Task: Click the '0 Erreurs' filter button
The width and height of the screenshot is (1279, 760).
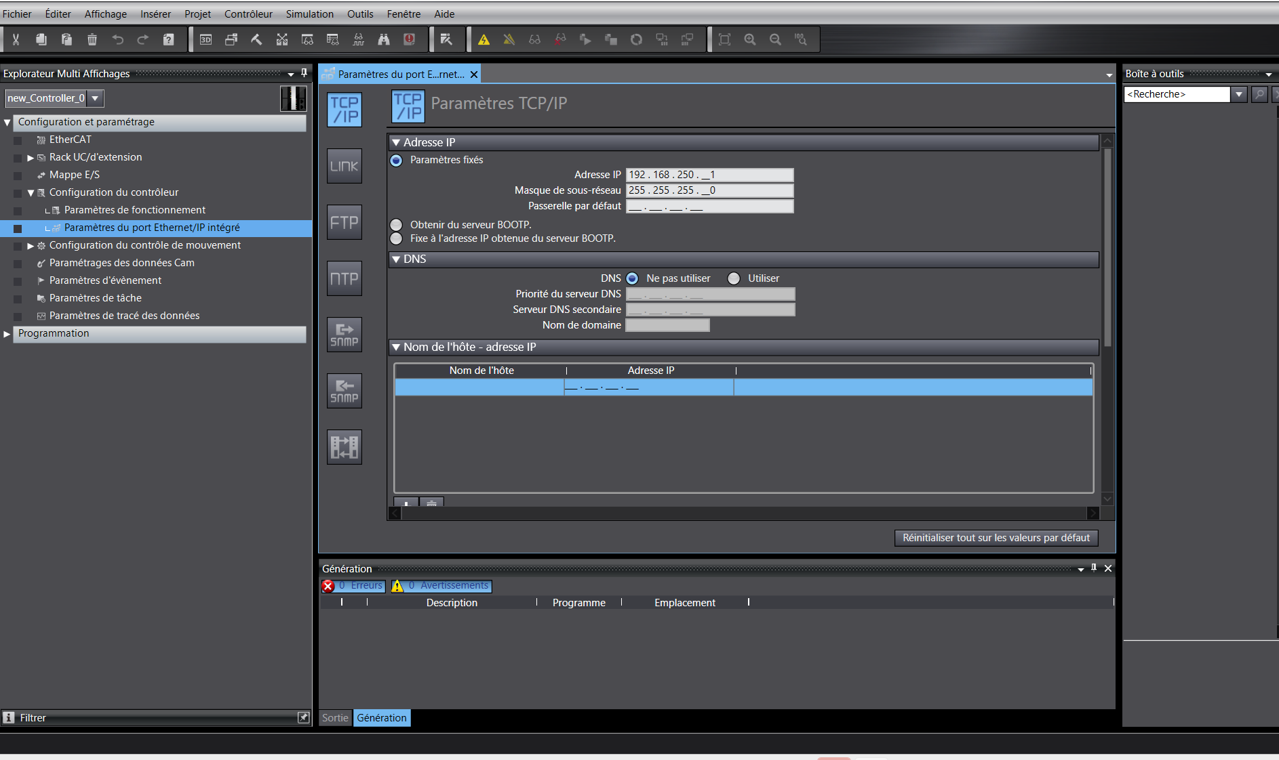Action: (353, 586)
